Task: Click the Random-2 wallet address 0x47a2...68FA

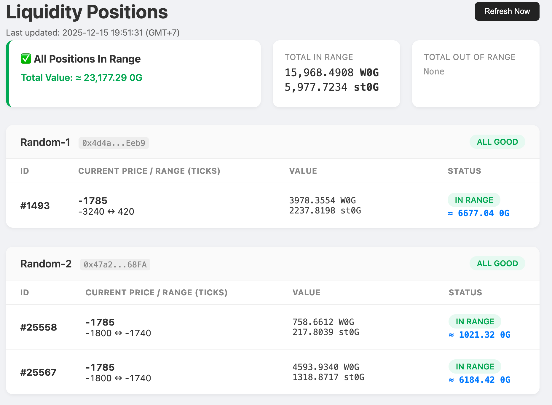Action: click(x=115, y=264)
